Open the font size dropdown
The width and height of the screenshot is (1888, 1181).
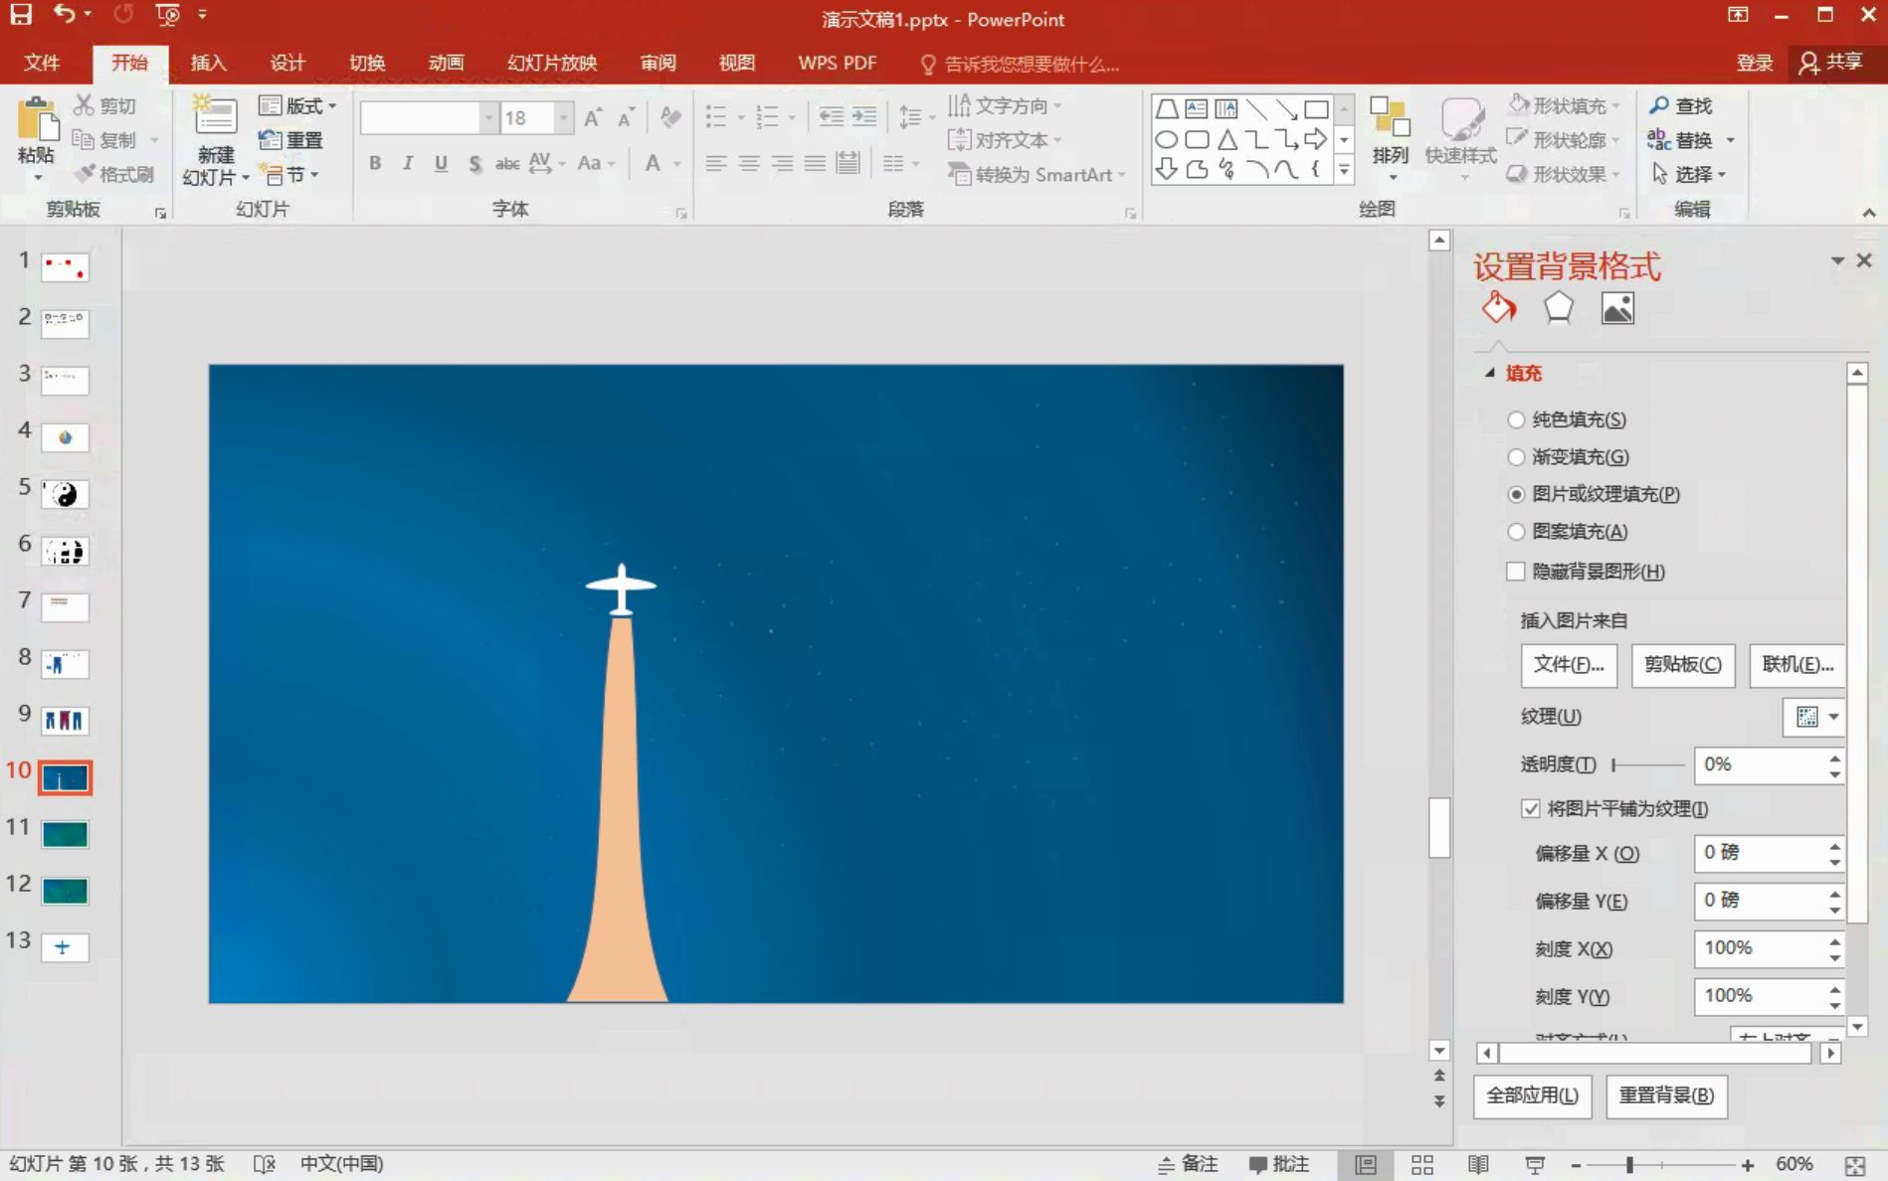click(x=564, y=118)
